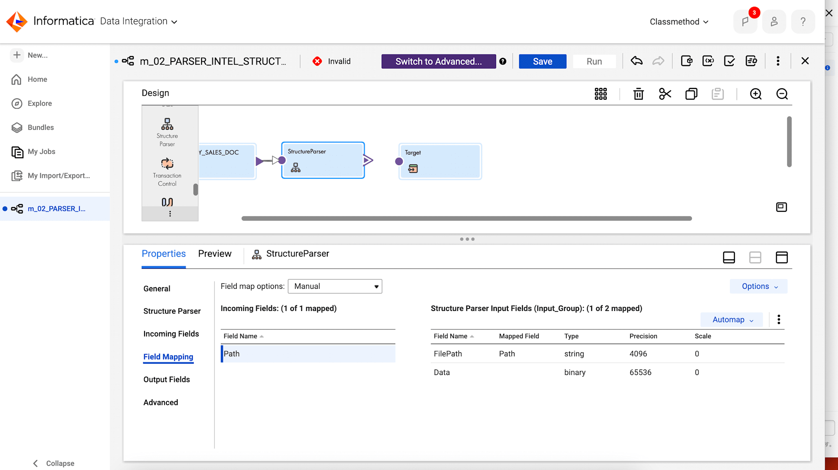838x470 pixels.
Task: Click the Switch to Advanced button
Action: [438, 62]
